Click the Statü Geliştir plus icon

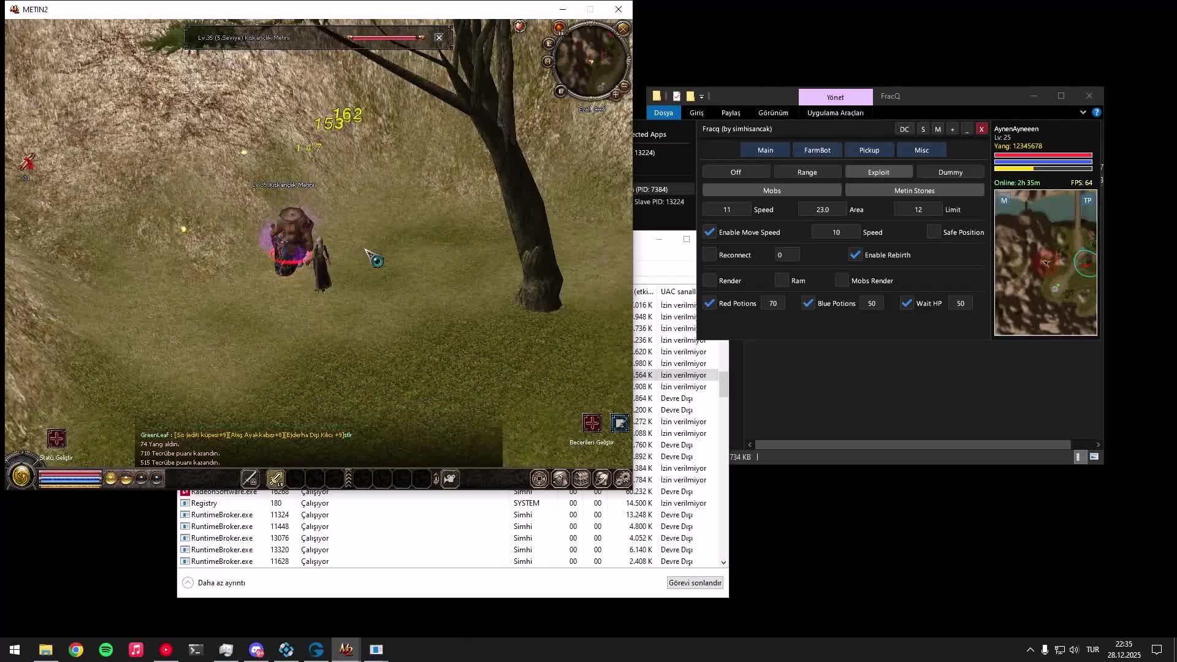click(56, 438)
